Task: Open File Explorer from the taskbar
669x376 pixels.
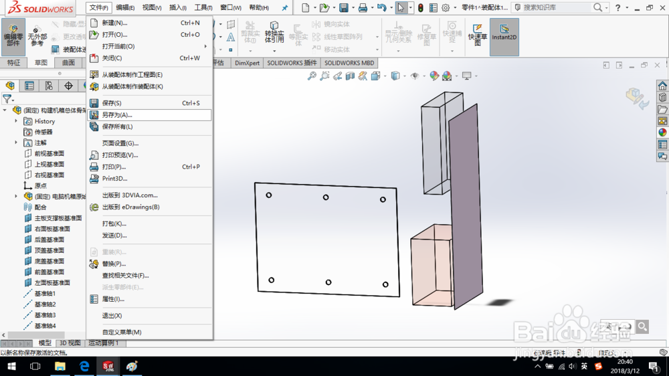Action: [x=60, y=366]
